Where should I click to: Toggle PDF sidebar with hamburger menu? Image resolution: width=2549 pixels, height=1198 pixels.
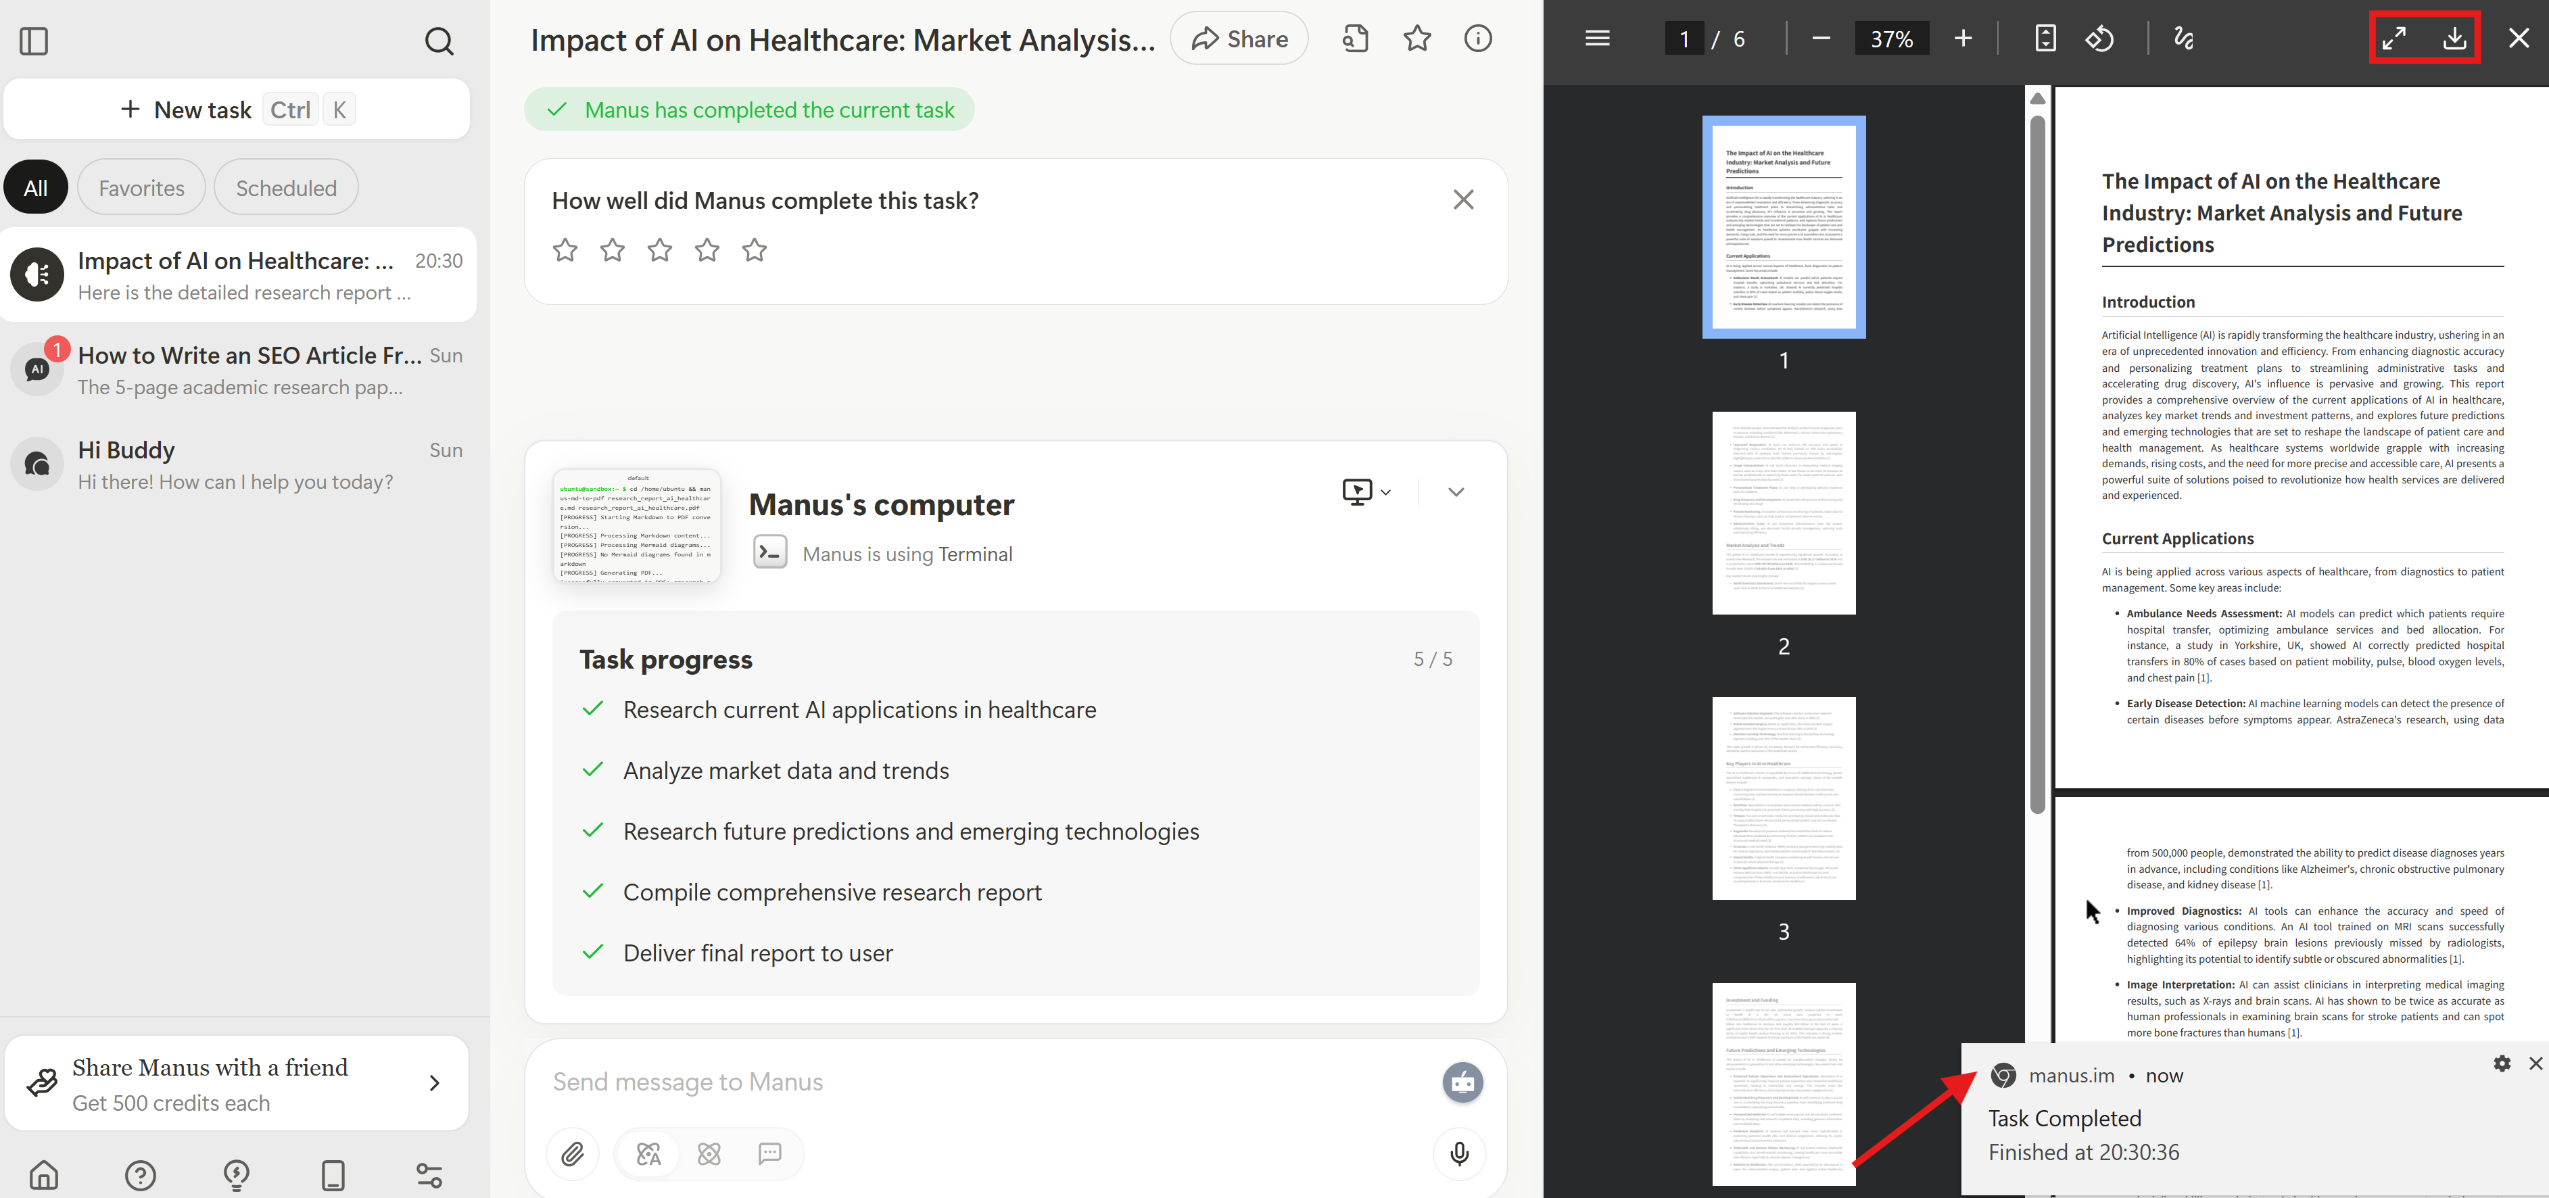(x=1597, y=39)
